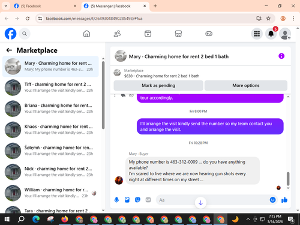This screenshot has height=225, width=300.
Task: View site information icon in address bar
Action: tap(40, 19)
